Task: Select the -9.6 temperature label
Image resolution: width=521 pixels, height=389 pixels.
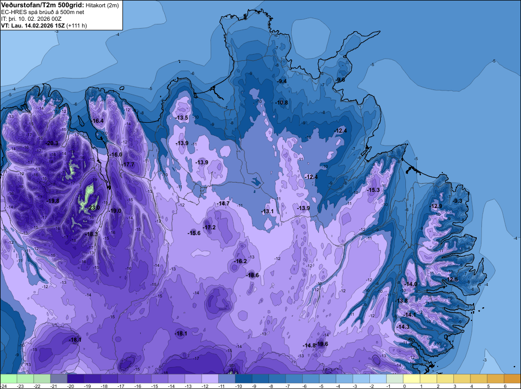Action: click(x=340, y=80)
